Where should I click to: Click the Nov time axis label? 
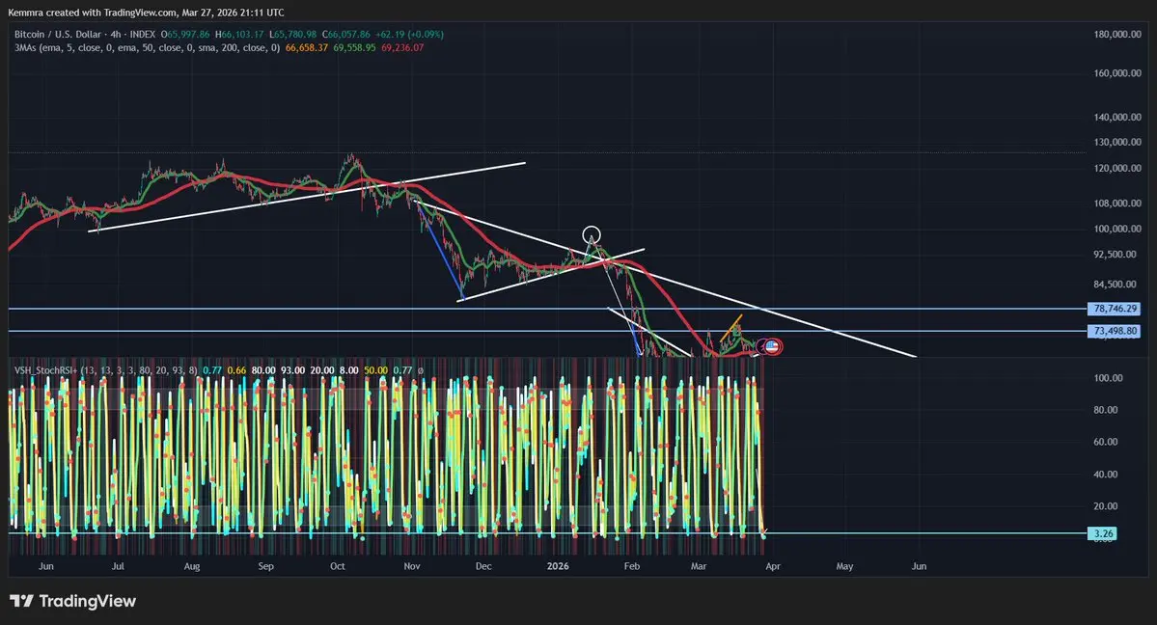[x=412, y=566]
